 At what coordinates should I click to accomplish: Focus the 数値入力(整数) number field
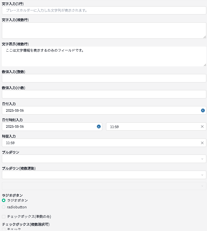coord(104,78)
